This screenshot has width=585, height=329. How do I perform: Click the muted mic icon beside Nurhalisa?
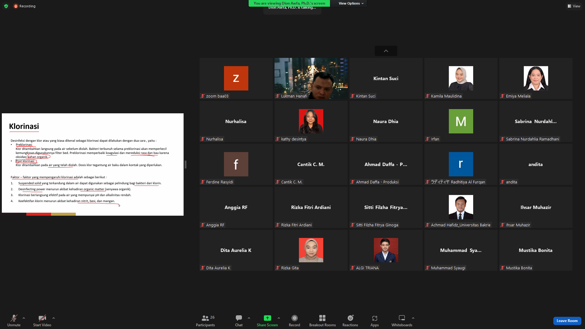pos(203,139)
